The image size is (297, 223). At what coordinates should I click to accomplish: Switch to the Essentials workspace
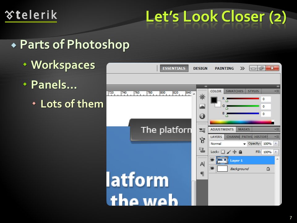point(174,68)
